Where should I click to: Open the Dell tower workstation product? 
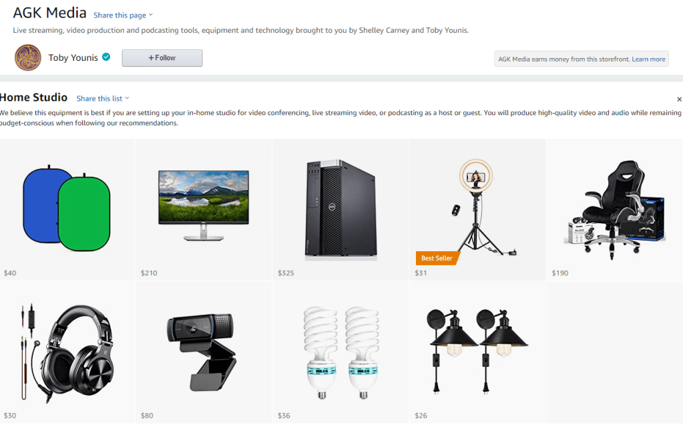tap(340, 210)
